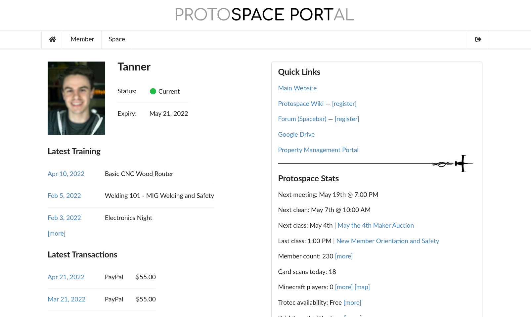531x317 pixels.
Task: Open the Apr 21, 2022 transaction
Action: [66, 277]
